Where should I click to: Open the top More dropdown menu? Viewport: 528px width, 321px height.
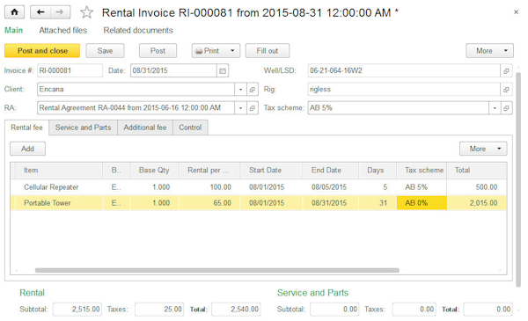(x=489, y=51)
